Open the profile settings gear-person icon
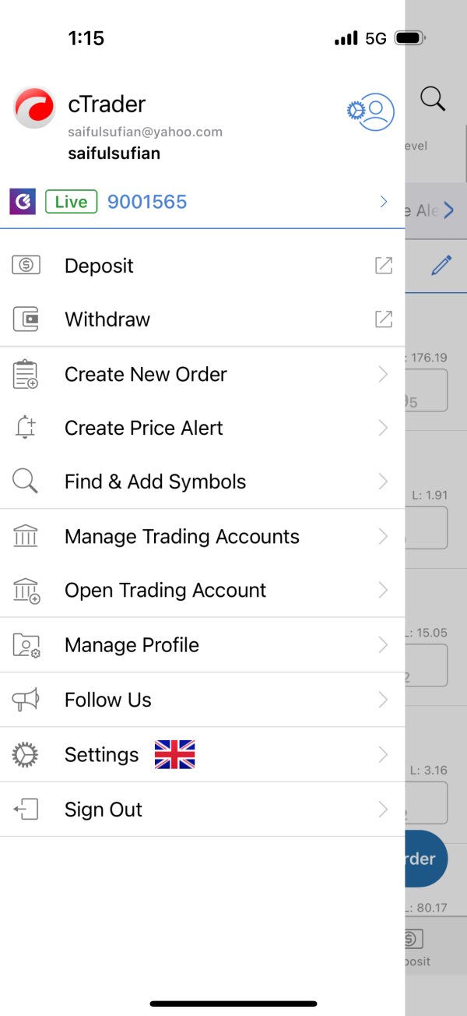 tap(370, 111)
